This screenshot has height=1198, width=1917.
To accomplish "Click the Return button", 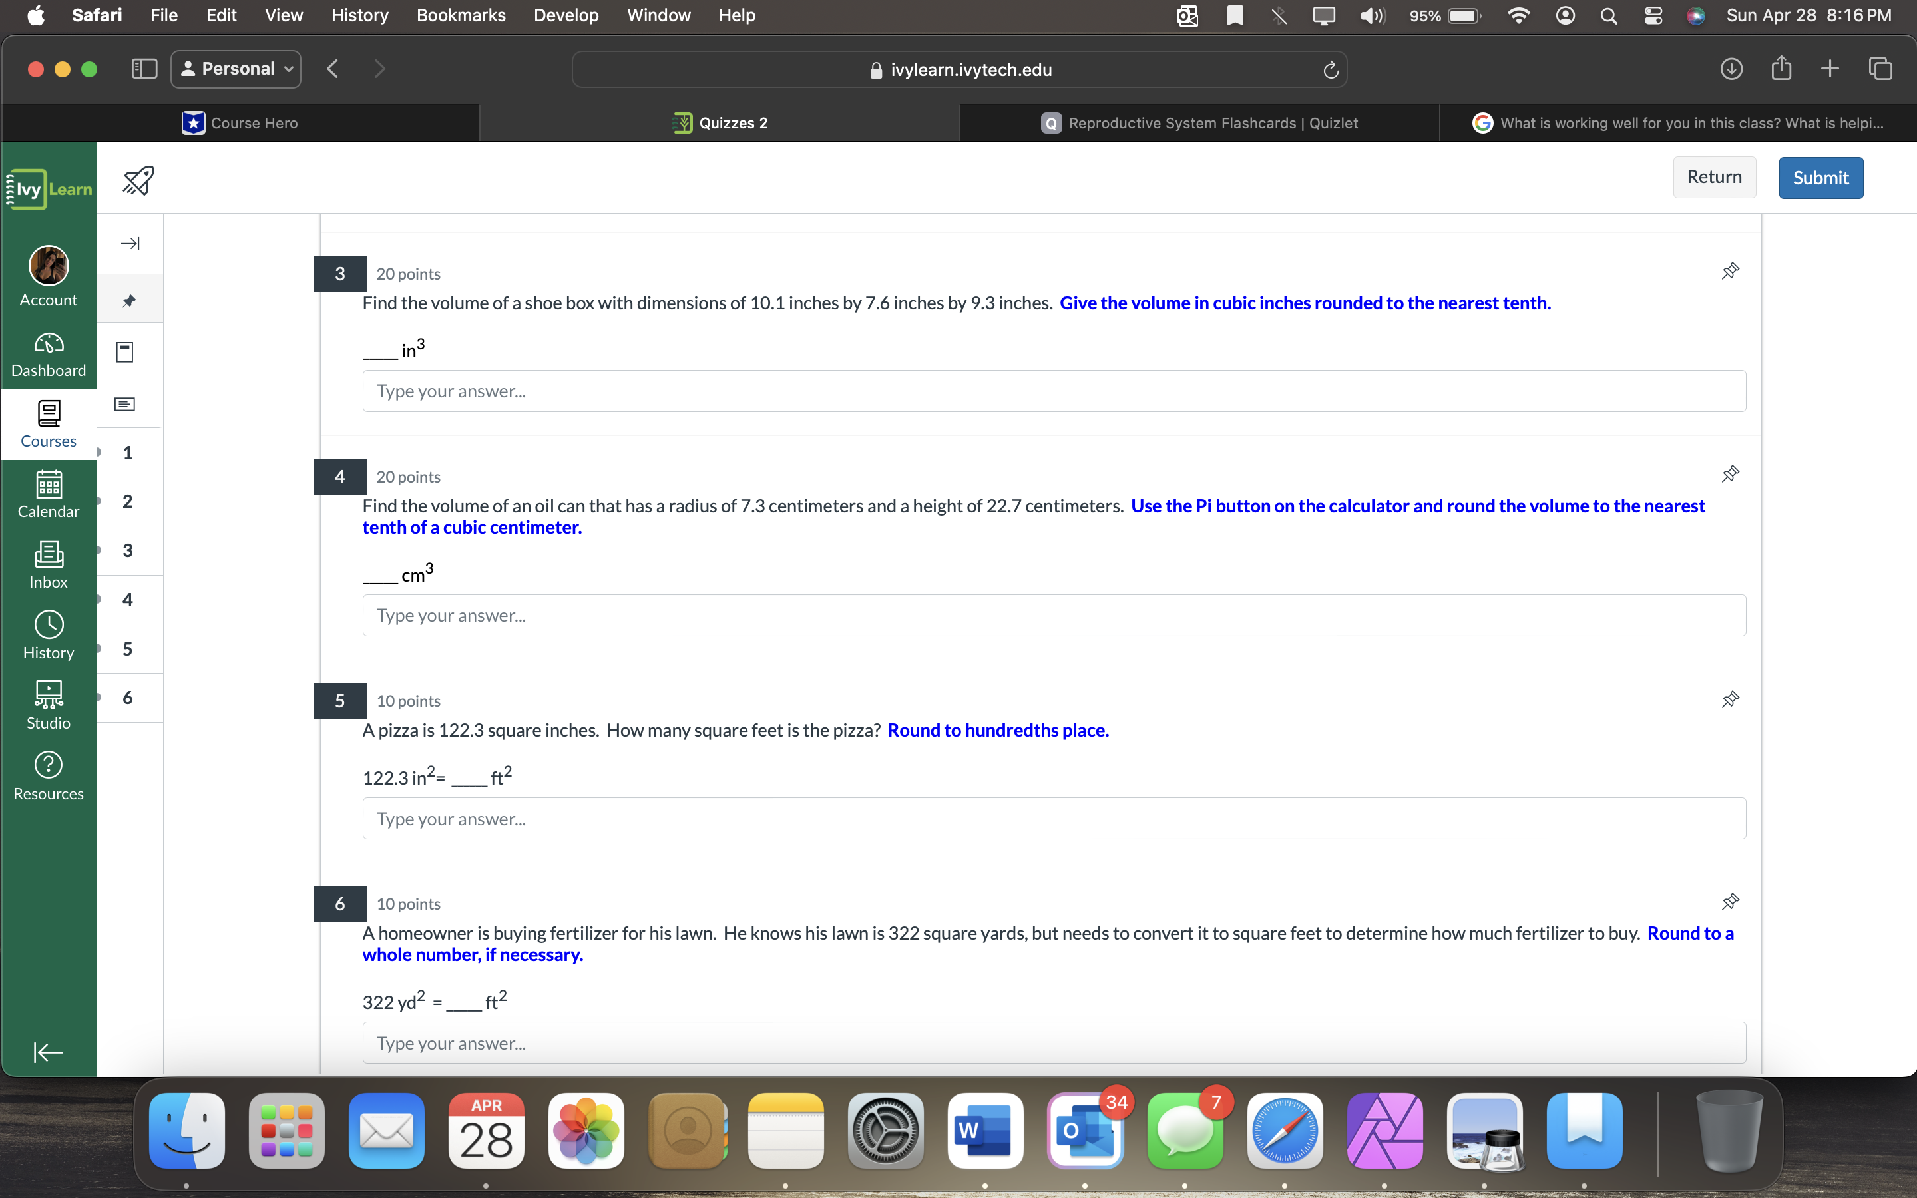I will (x=1714, y=178).
